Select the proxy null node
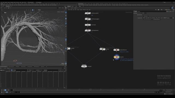175x98 pixels. coord(103,49)
